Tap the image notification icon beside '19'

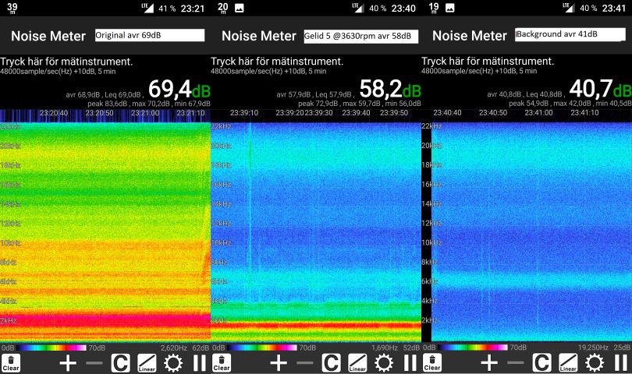pyautogui.click(x=450, y=8)
